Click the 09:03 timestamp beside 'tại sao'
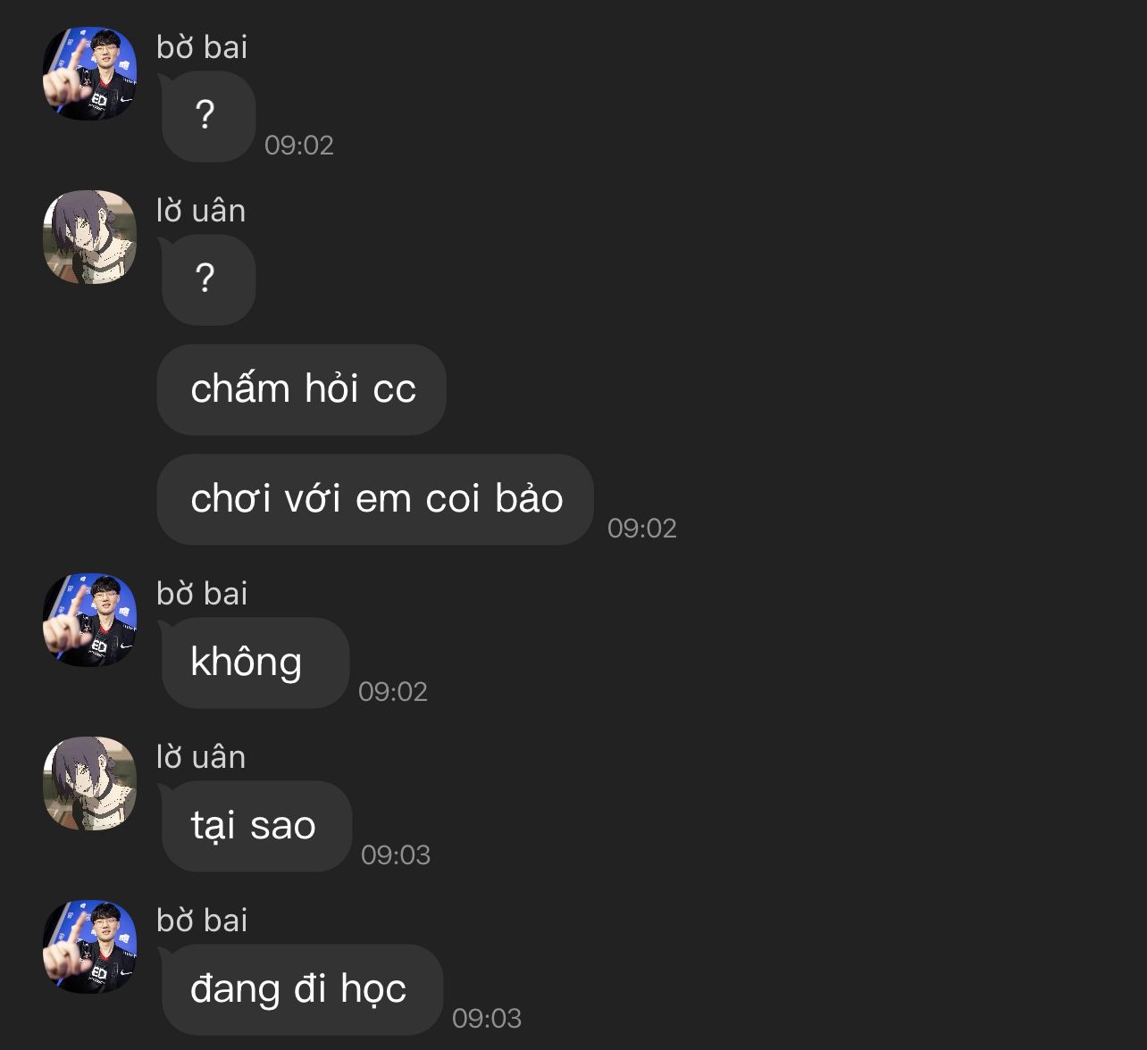The height and width of the screenshot is (1050, 1147). point(396,855)
